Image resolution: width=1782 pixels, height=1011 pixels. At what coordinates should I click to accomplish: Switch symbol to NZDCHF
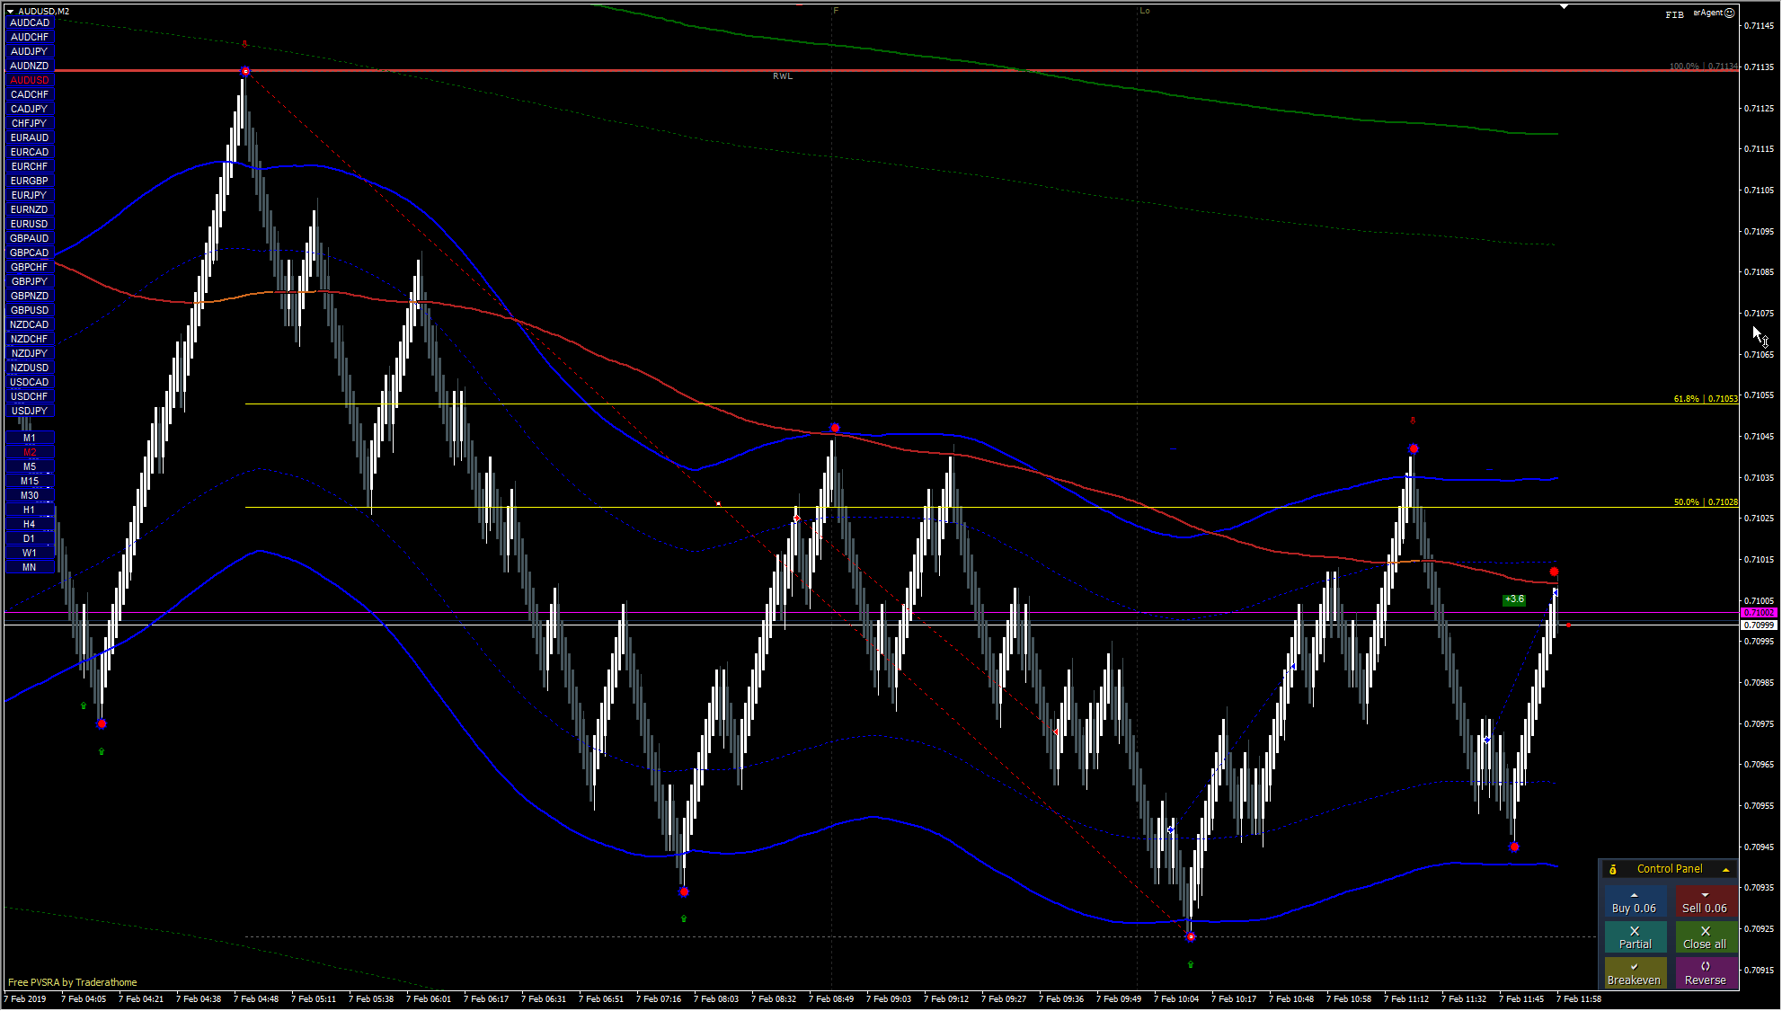[x=30, y=339]
